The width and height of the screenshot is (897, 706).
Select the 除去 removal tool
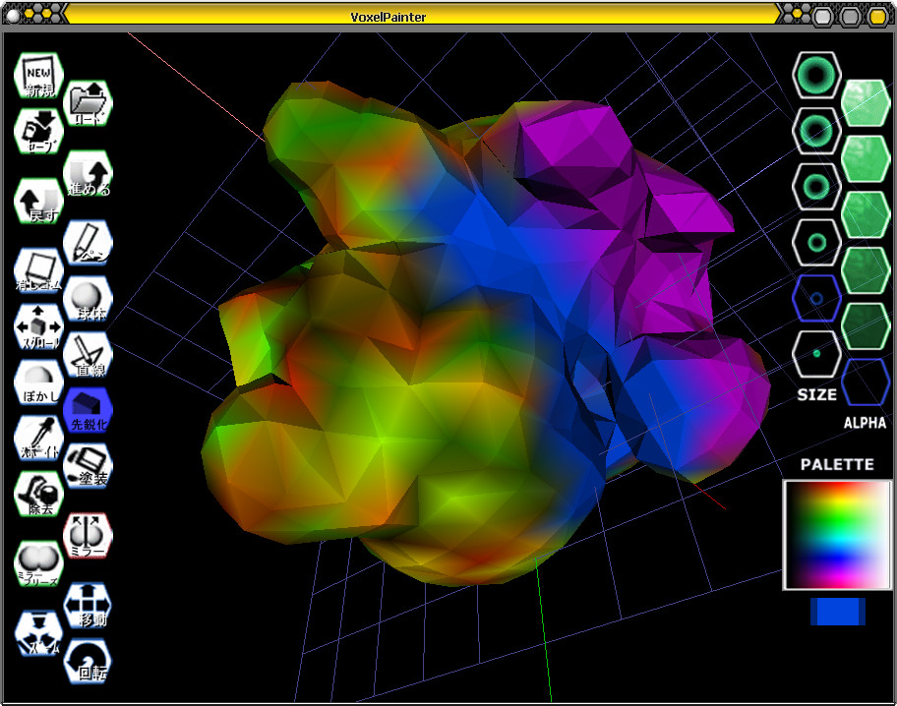pos(38,494)
